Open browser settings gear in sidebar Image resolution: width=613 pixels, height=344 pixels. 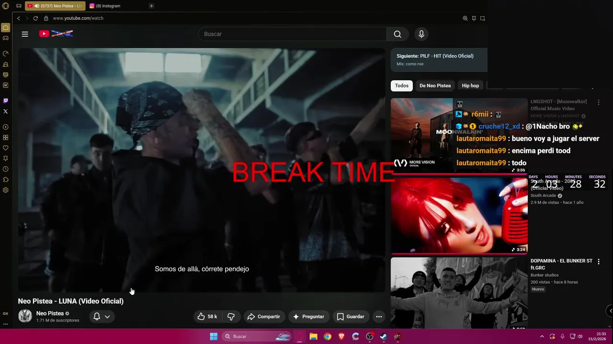click(5, 190)
